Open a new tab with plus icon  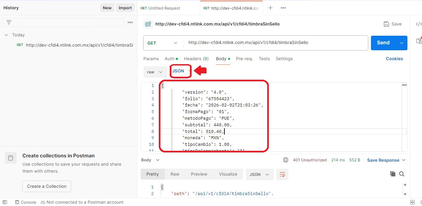270,8
